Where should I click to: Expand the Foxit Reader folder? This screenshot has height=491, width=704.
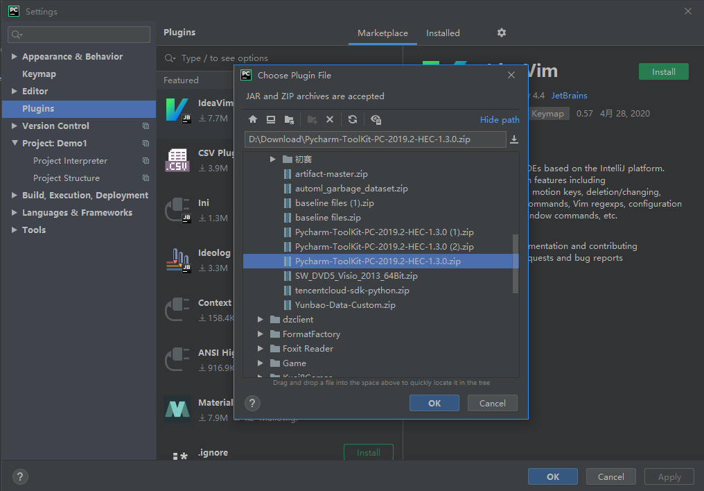point(261,349)
